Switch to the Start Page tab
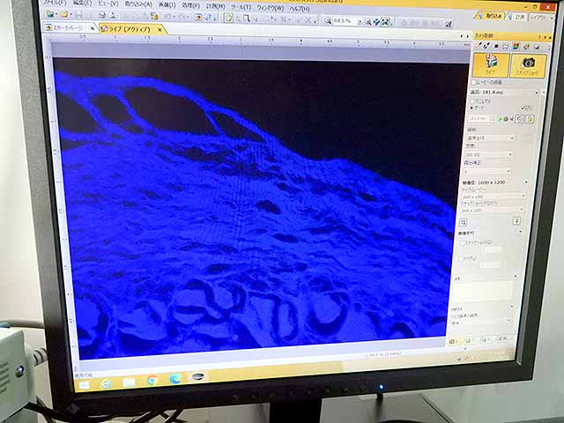The image size is (564, 423). point(67,28)
